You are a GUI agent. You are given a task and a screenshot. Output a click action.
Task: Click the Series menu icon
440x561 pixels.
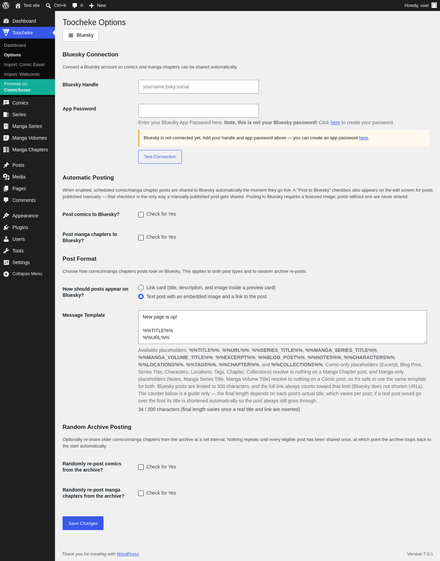(6, 115)
